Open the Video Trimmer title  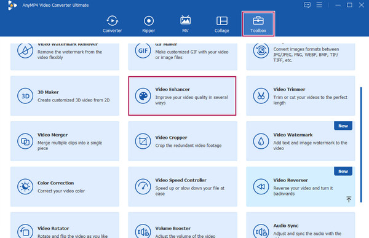click(x=289, y=89)
